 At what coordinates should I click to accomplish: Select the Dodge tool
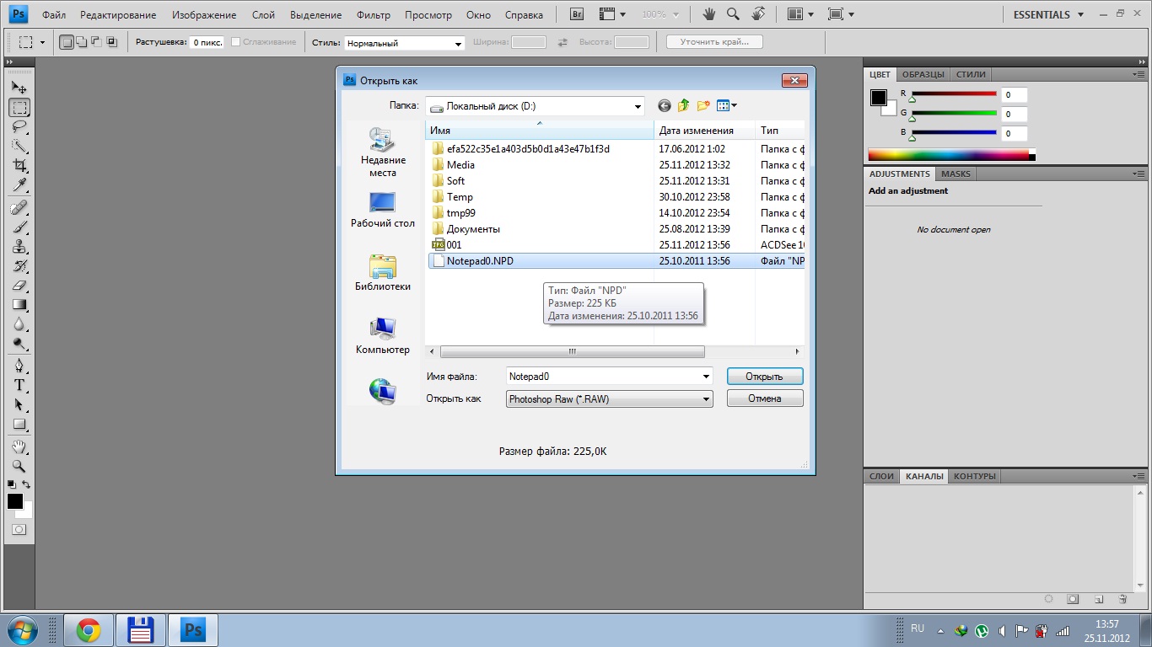click(x=19, y=344)
